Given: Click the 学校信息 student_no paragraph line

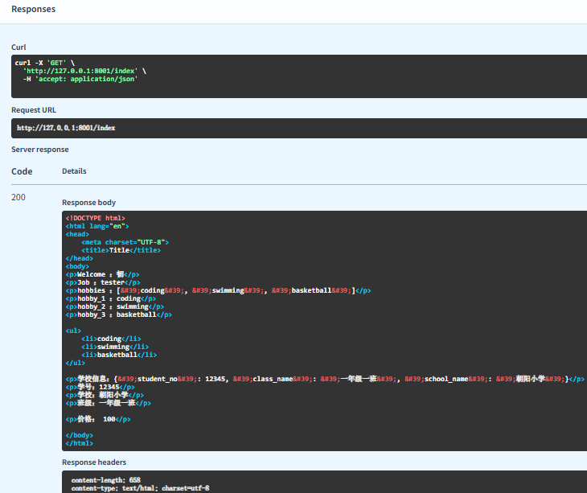Looking at the screenshot, I should pos(325,379).
